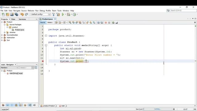Image resolution: width=197 pixels, height=111 pixels.
Task: Open Debug Project dropdown arrow
Action: point(71,14)
